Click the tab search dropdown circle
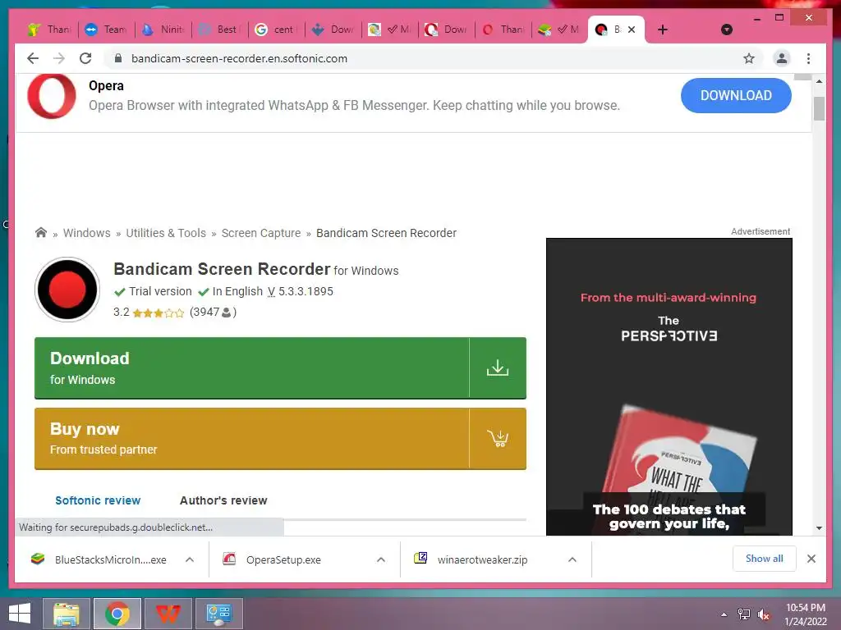Screen dimensions: 841x630 point(727,30)
